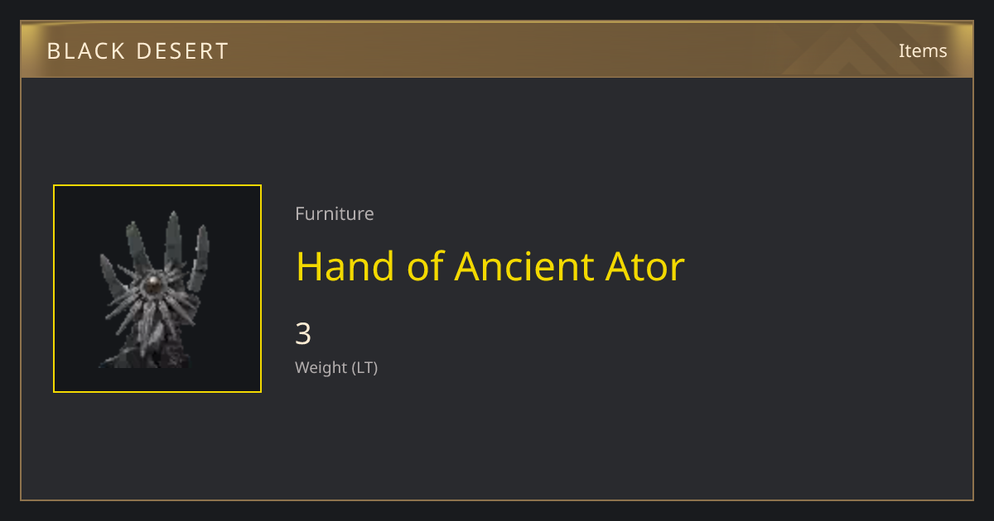The image size is (994, 521).
Task: Click the Furniture category label
Action: (x=335, y=213)
